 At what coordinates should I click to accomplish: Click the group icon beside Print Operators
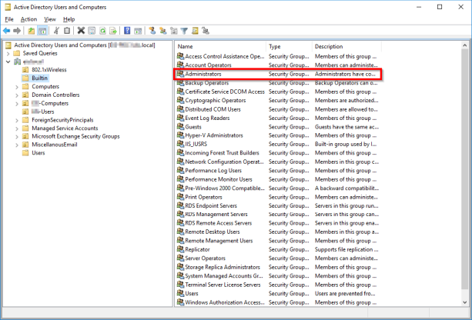coord(180,197)
